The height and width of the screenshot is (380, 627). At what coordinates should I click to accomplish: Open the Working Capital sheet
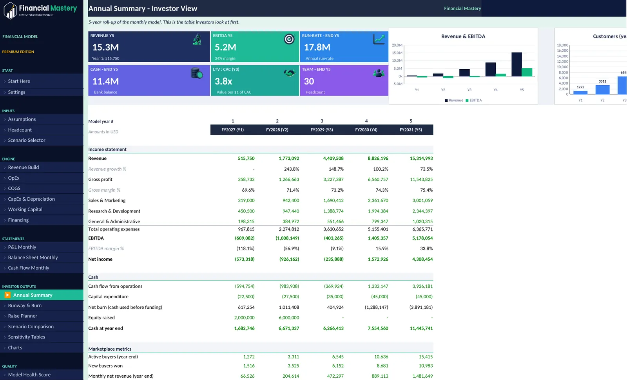(42, 210)
